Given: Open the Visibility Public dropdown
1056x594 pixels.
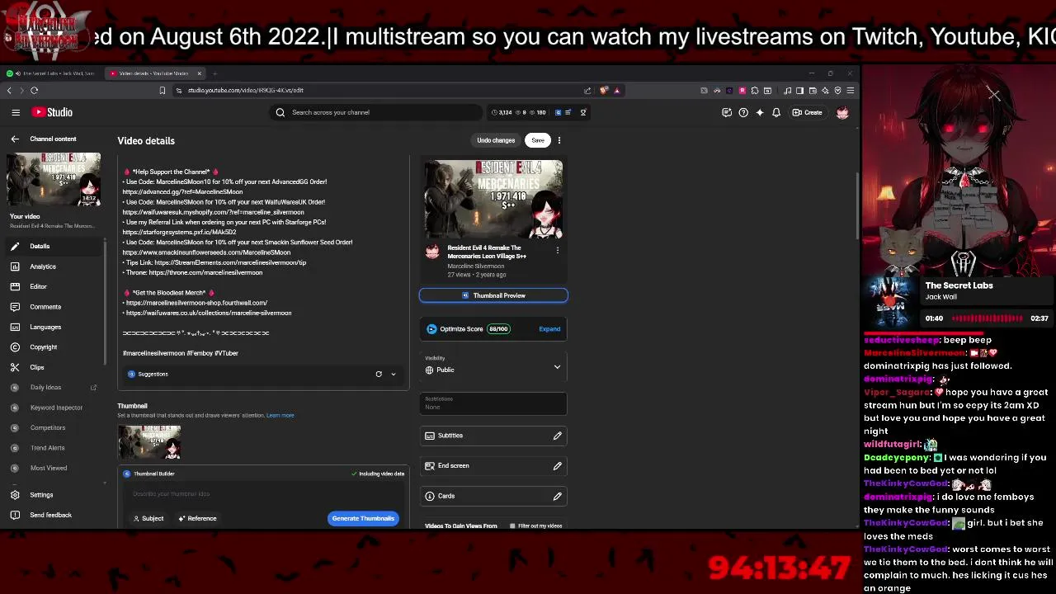Looking at the screenshot, I should click(x=493, y=365).
